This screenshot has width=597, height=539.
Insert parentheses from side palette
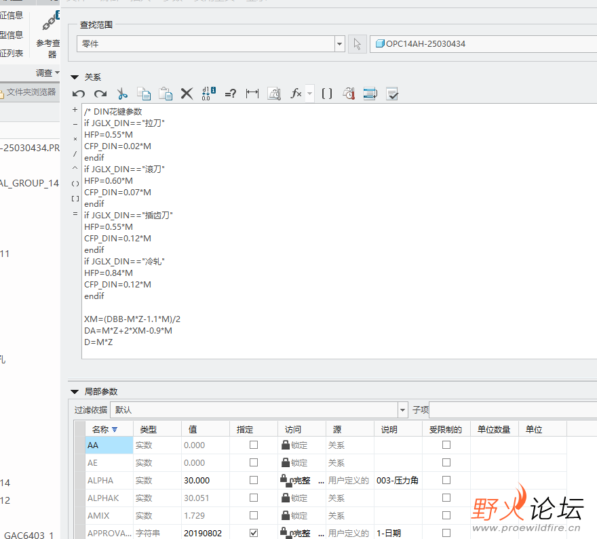(x=75, y=183)
